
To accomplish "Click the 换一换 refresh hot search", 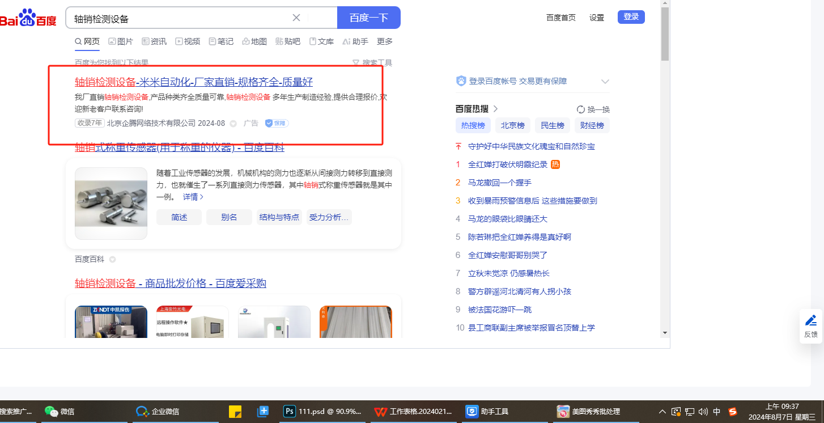I will tap(593, 109).
